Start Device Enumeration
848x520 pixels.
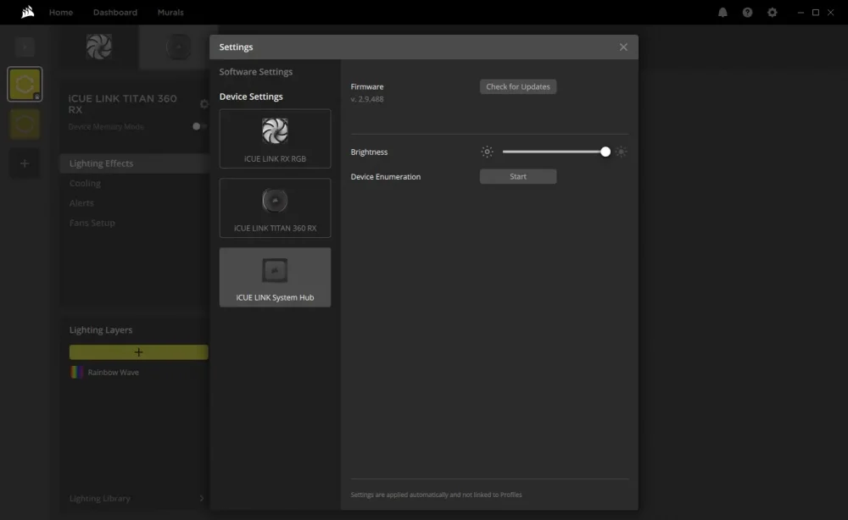tap(518, 176)
